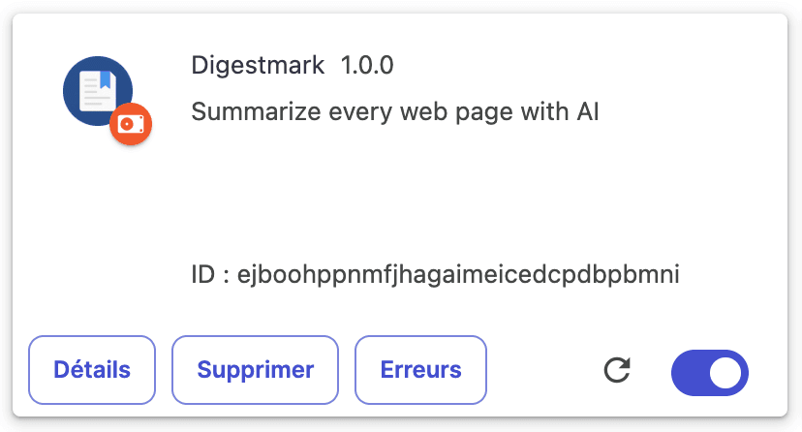Open the Détails page for Digestmark

point(92,370)
